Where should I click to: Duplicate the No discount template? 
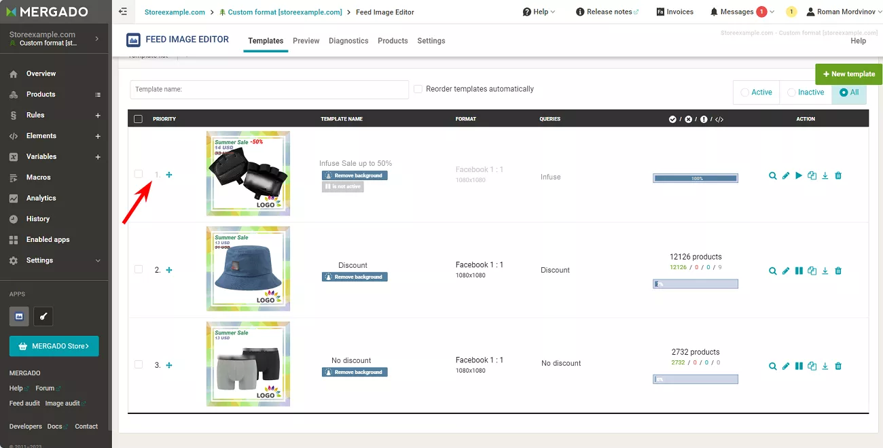click(x=812, y=366)
